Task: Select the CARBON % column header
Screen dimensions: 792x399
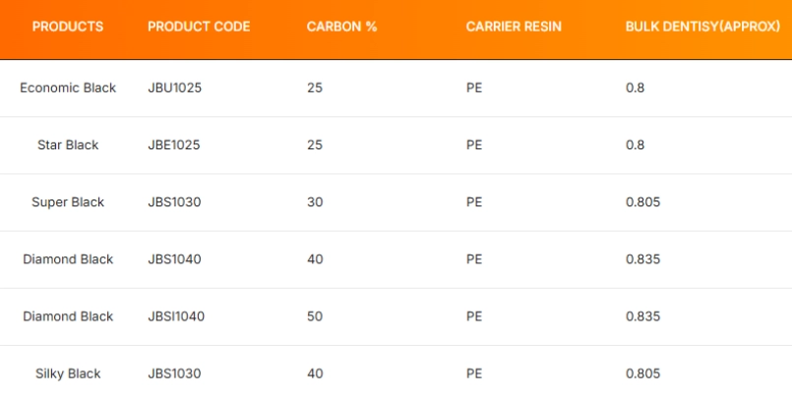Action: pyautogui.click(x=341, y=27)
